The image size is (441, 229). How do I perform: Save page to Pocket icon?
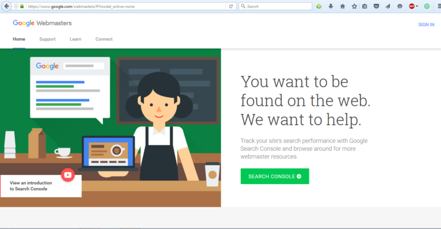(x=376, y=6)
